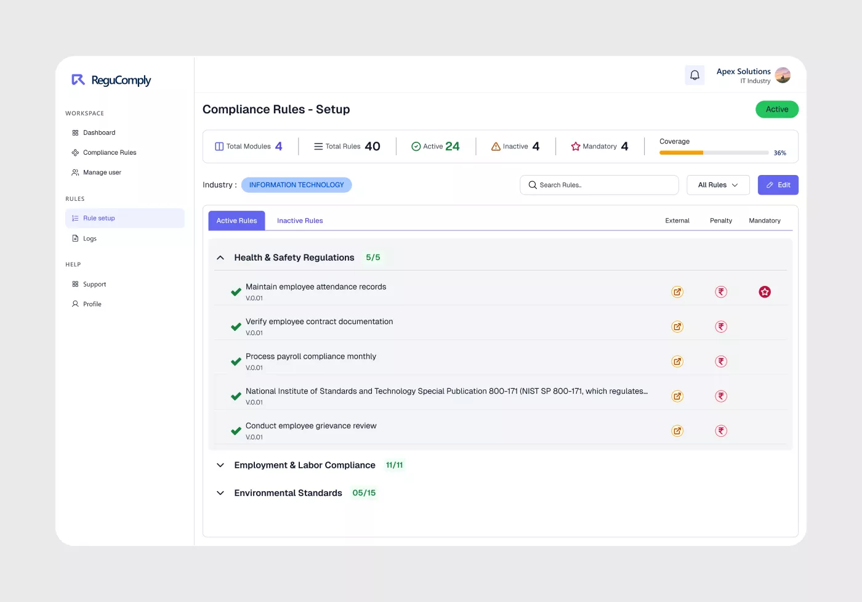The image size is (862, 602).
Task: Click the Coverage progress bar
Action: [714, 153]
